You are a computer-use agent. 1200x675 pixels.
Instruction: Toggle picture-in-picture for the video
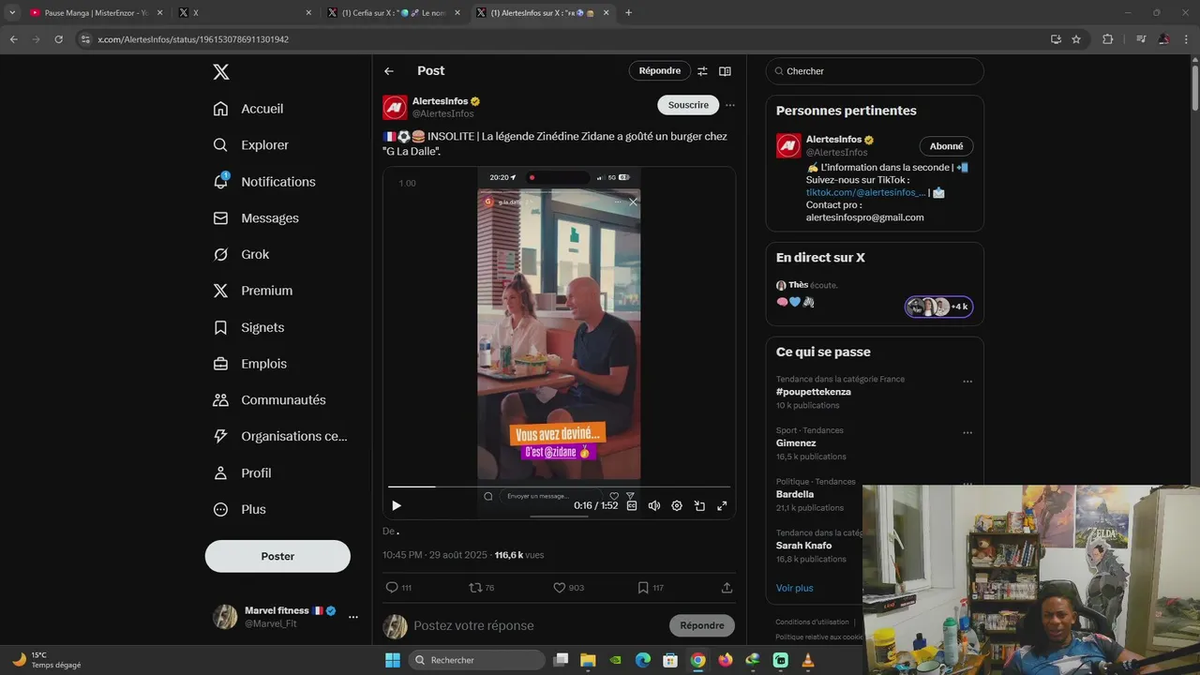[x=699, y=505]
